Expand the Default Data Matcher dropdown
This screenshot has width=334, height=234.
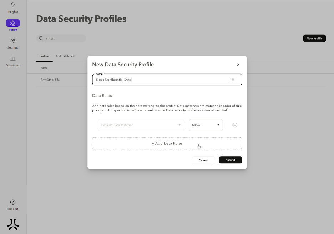click(x=141, y=125)
